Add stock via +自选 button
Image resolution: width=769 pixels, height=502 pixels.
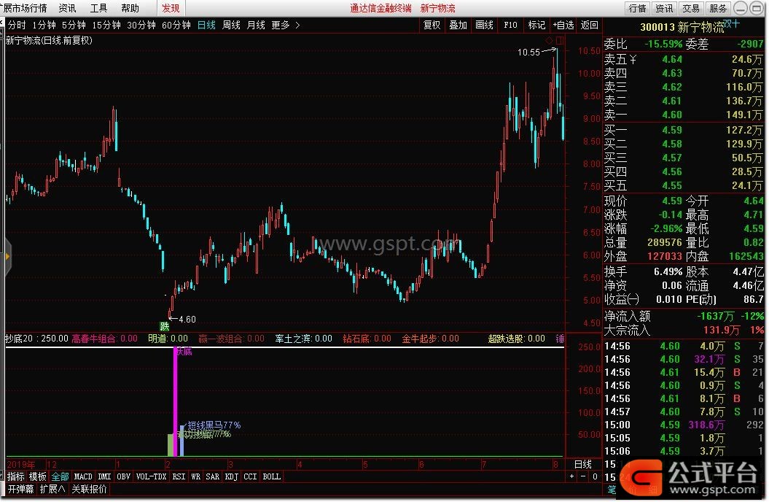pos(563,25)
